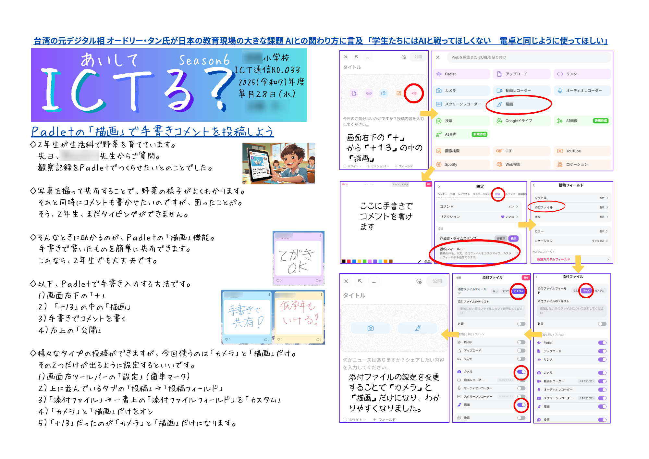
Task: Pick the red color swatch on drawing canvas
Action: coord(349,261)
